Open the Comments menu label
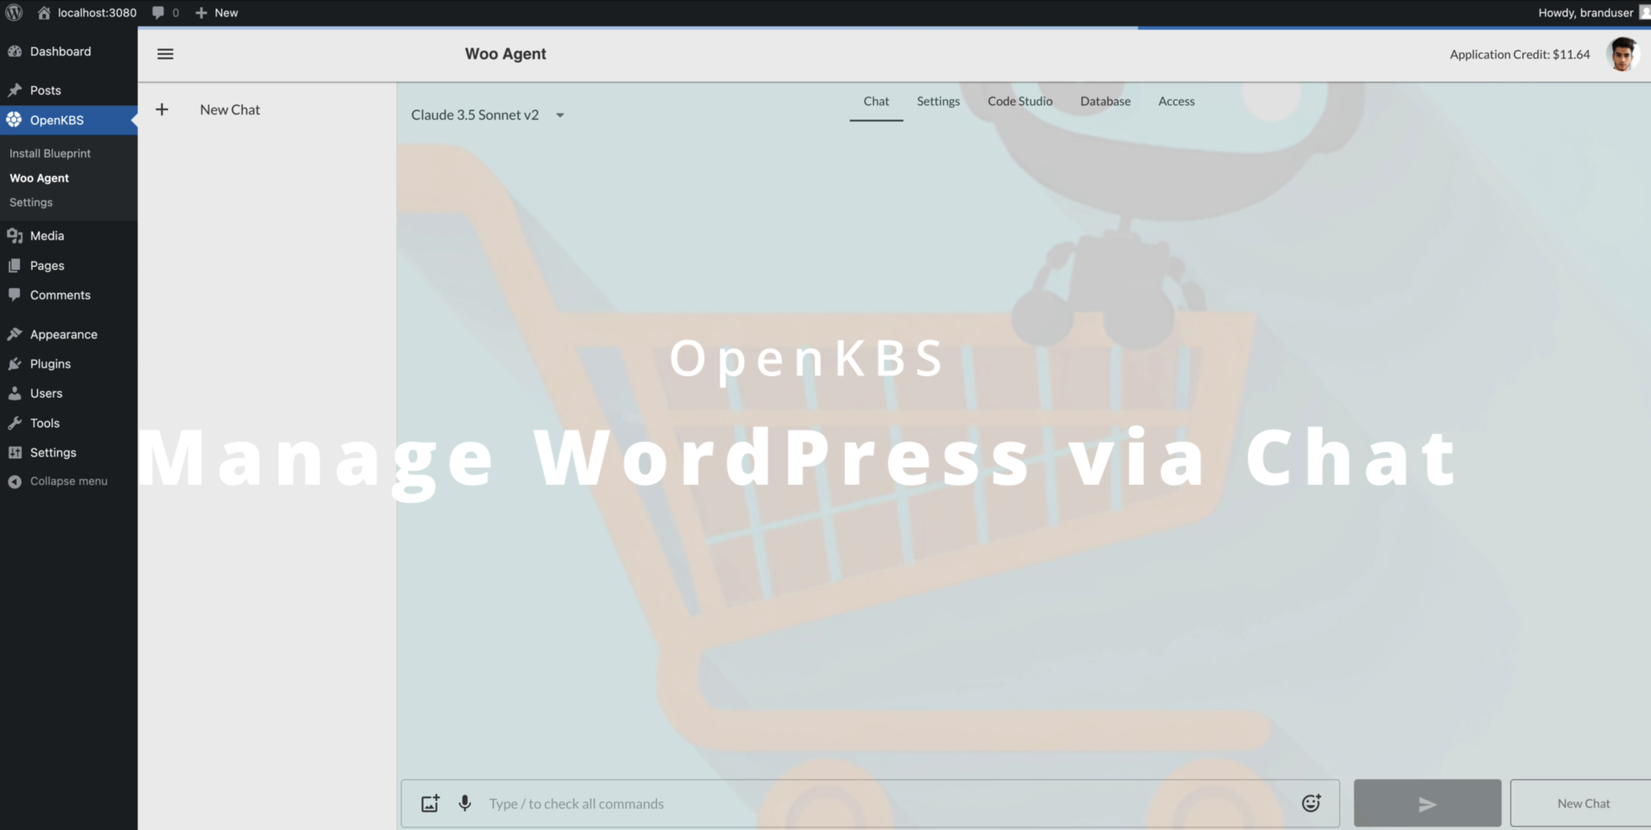The width and height of the screenshot is (1651, 830). pos(60,295)
